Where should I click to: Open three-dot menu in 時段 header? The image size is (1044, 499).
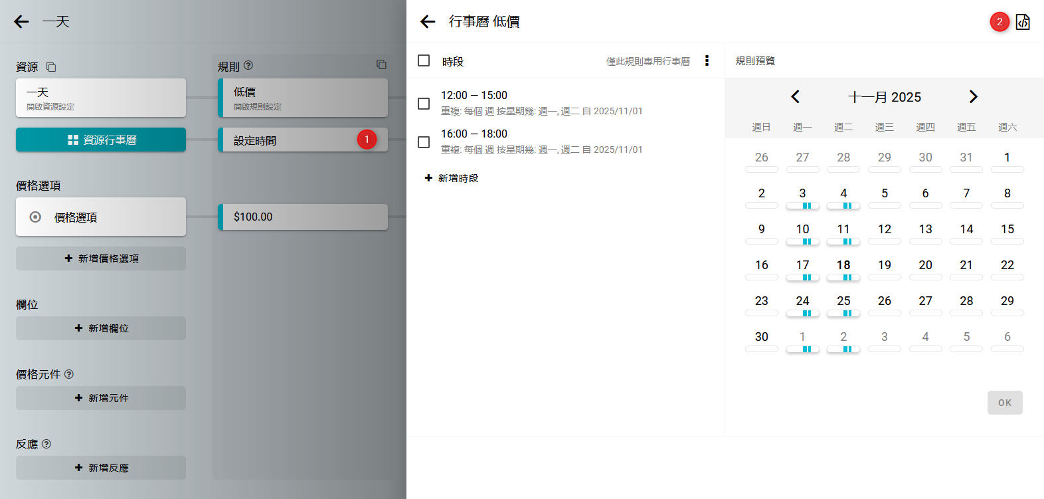point(707,61)
